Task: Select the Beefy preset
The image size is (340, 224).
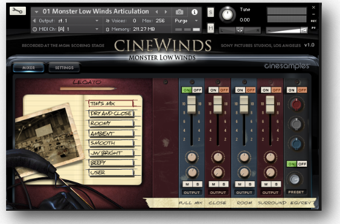Action: (111, 163)
